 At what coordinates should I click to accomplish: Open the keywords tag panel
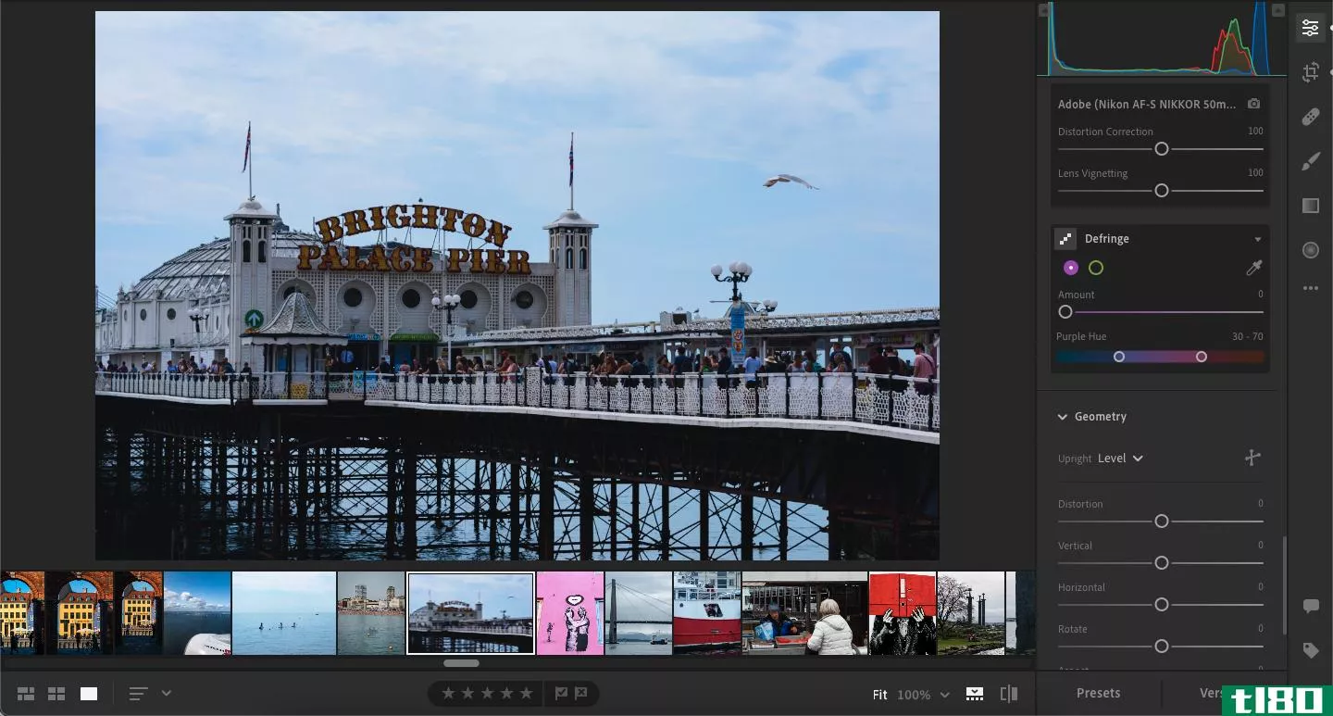coord(1310,650)
